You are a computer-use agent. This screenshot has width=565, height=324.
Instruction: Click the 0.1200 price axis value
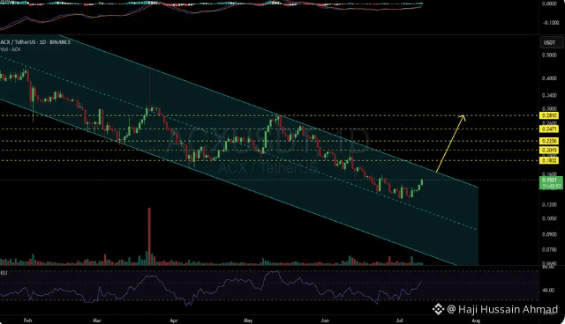549,204
